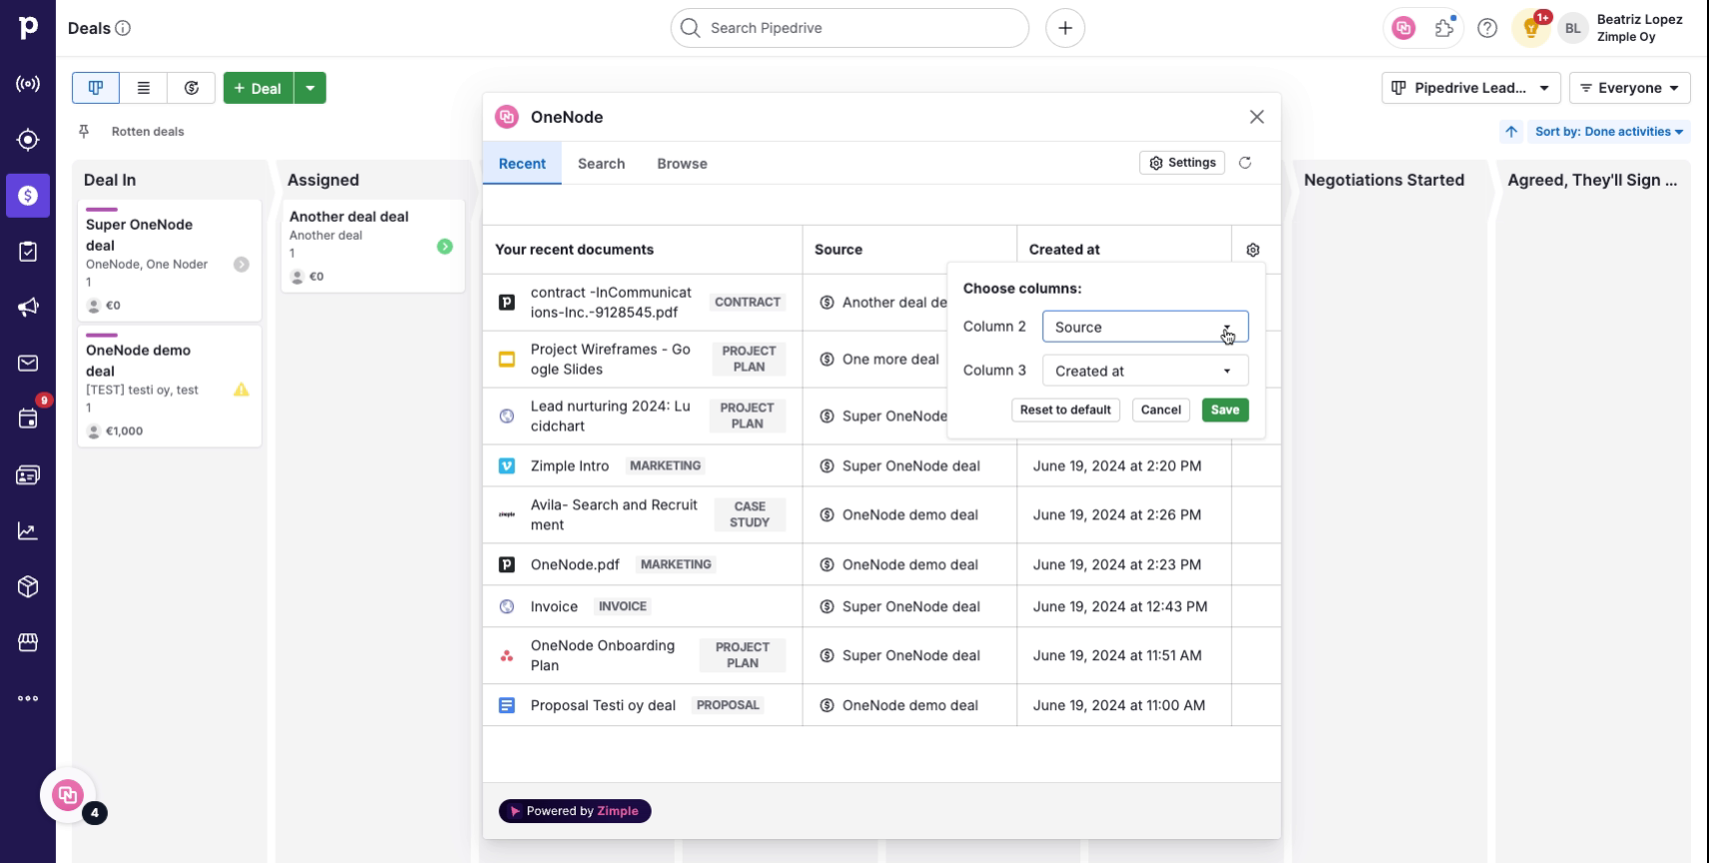Switch to list view of deals
Screen dimensions: 1709x863
click(x=144, y=88)
